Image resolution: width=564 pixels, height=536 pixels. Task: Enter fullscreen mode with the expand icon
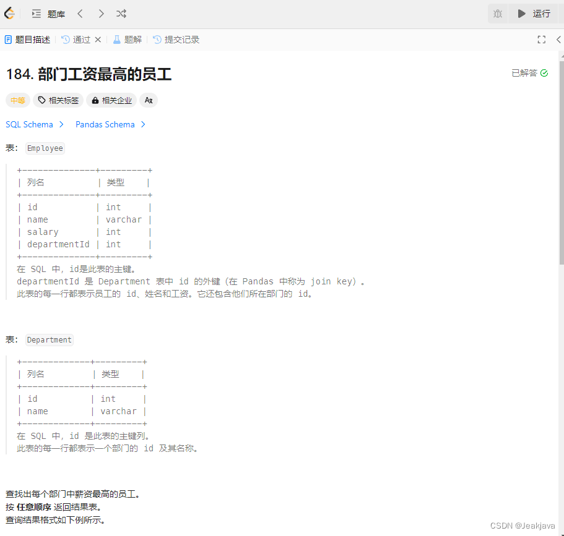[x=541, y=39]
